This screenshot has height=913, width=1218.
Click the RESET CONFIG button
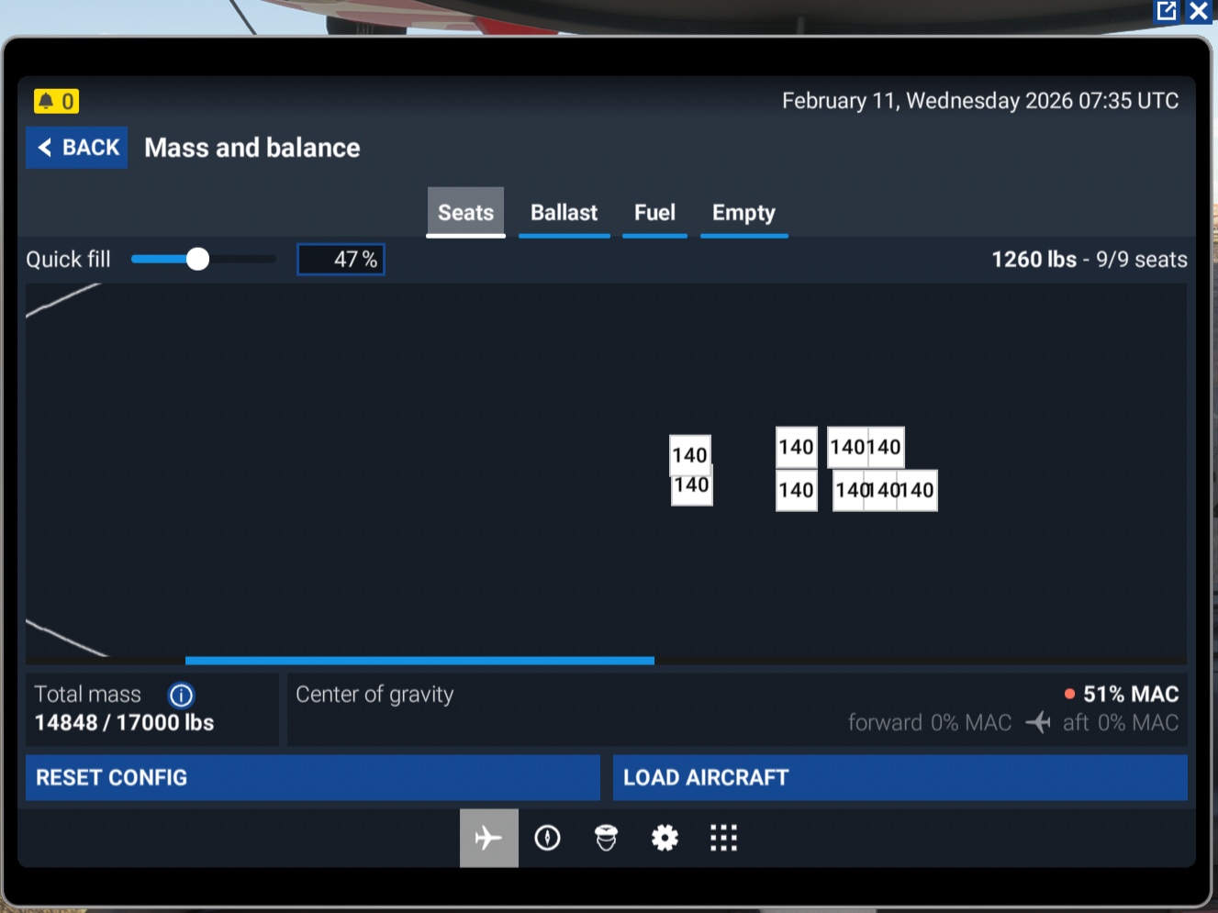click(x=312, y=778)
